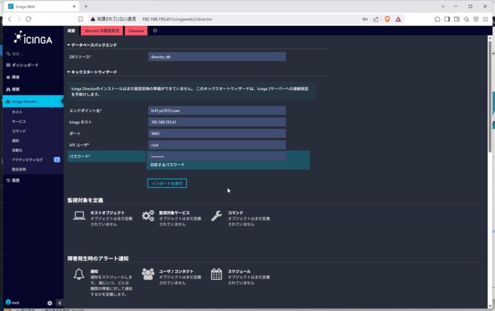Open the DBリソース dropdown director_db
Screen dimensions: 495x311
coord(217,57)
